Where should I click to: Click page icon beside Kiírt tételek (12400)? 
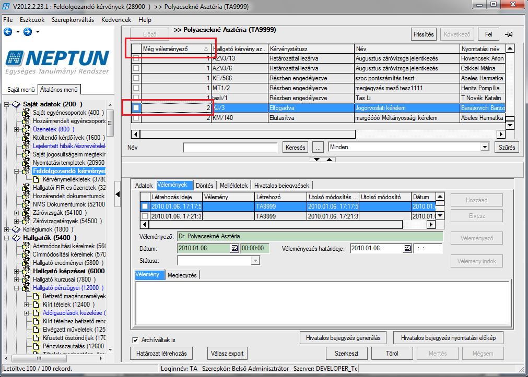click(x=36, y=305)
